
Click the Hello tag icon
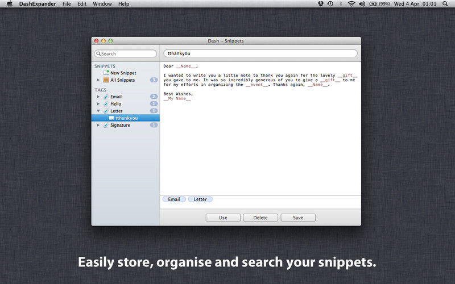106,104
